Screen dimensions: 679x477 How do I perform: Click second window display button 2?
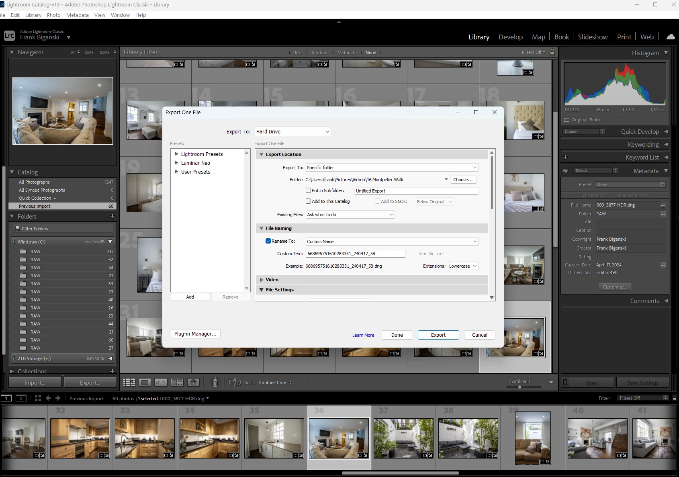pos(21,398)
